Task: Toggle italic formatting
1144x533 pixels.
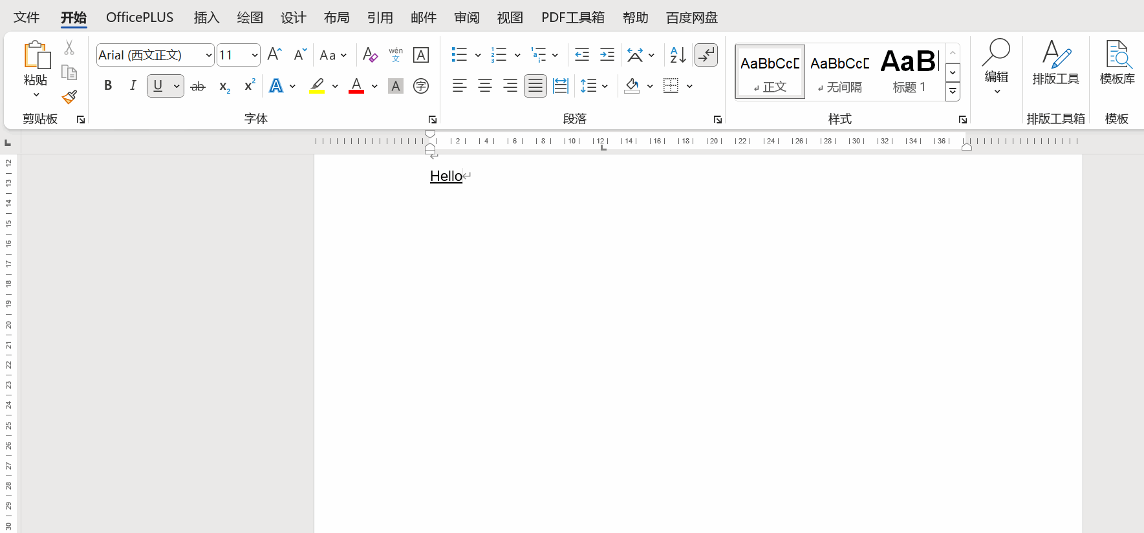Action: [133, 86]
